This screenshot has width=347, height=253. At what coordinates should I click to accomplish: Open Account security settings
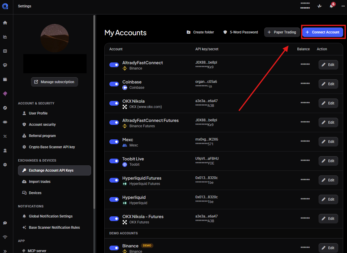[54, 125]
